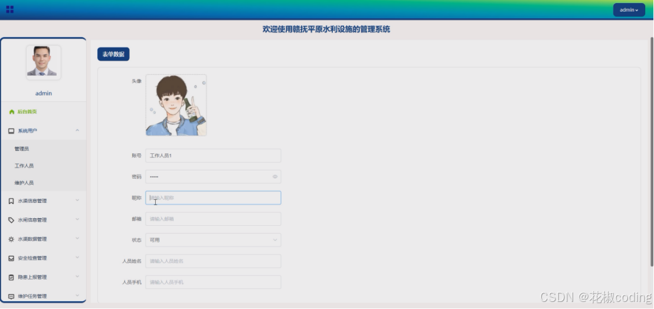The image size is (654, 309).
Task: Click the home icon beside 后台首页
Action: [x=12, y=112]
